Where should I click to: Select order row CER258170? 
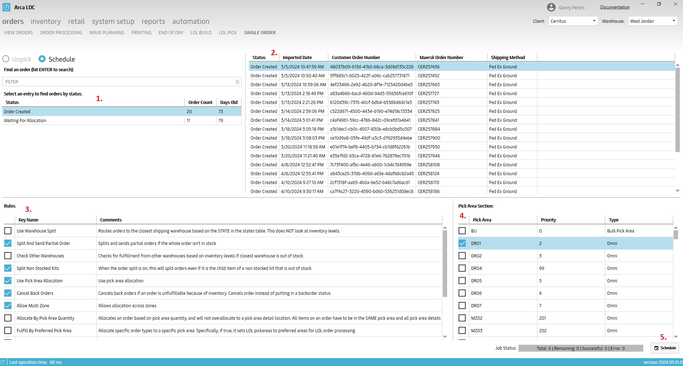[x=462, y=182]
